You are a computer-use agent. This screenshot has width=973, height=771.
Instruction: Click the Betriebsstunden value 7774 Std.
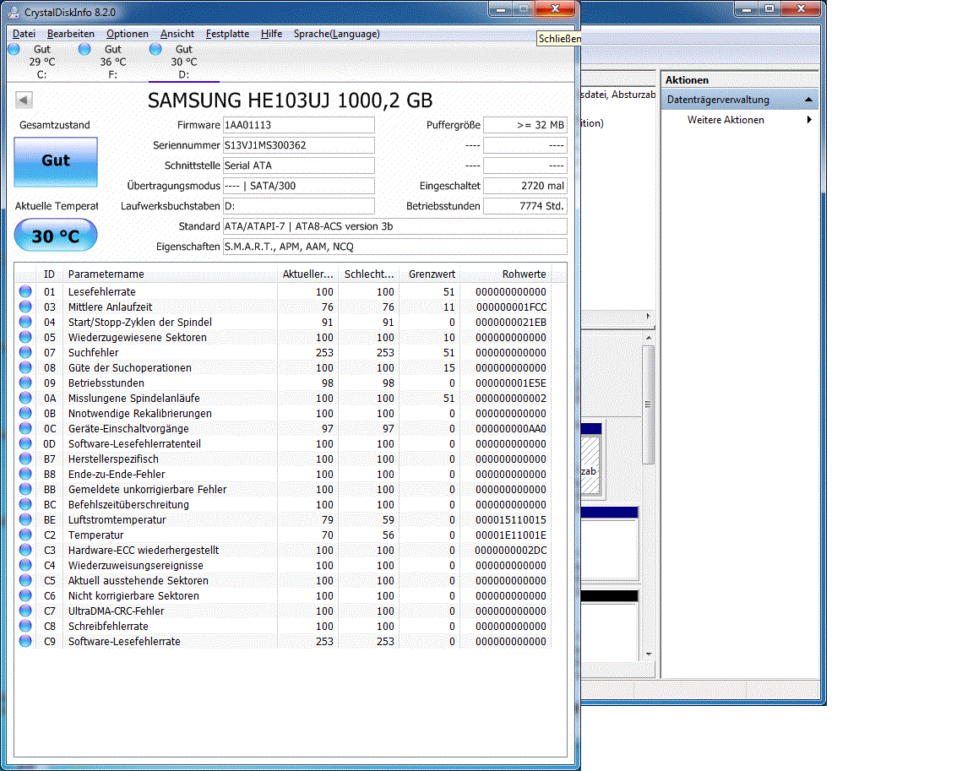tap(525, 206)
